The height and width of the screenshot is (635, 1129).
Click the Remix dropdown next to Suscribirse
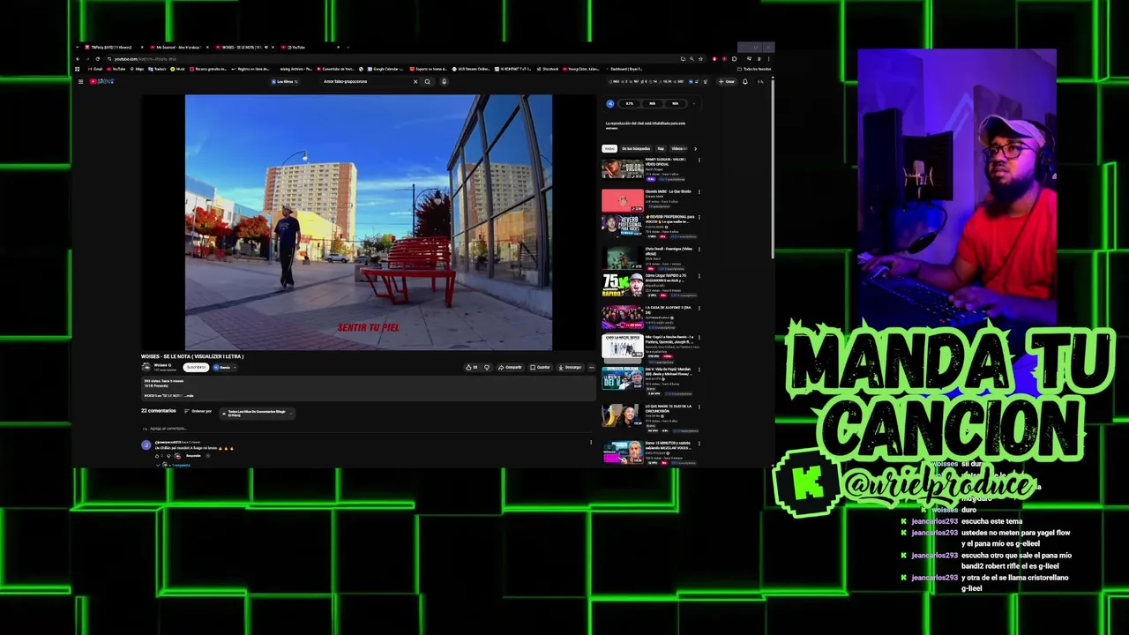click(x=225, y=367)
